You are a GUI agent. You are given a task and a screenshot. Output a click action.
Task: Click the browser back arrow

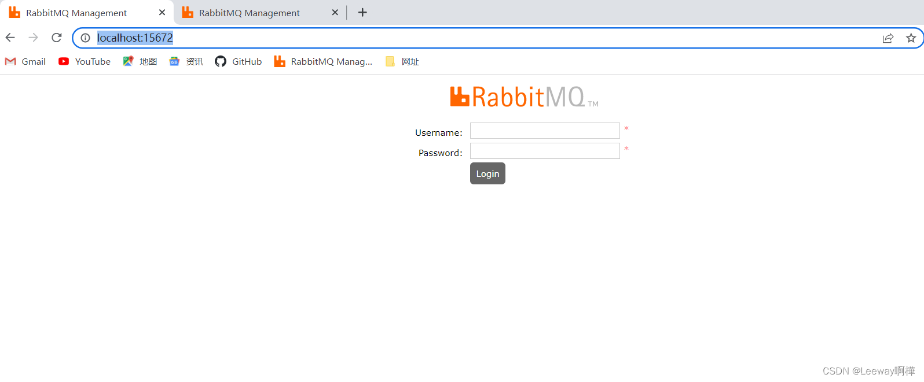(x=10, y=38)
